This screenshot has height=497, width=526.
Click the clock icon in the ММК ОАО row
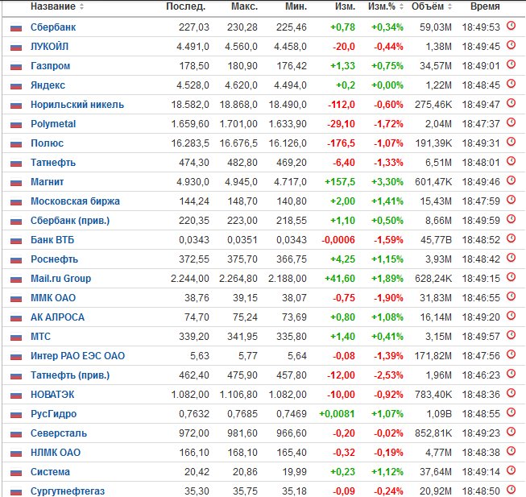coord(511,296)
